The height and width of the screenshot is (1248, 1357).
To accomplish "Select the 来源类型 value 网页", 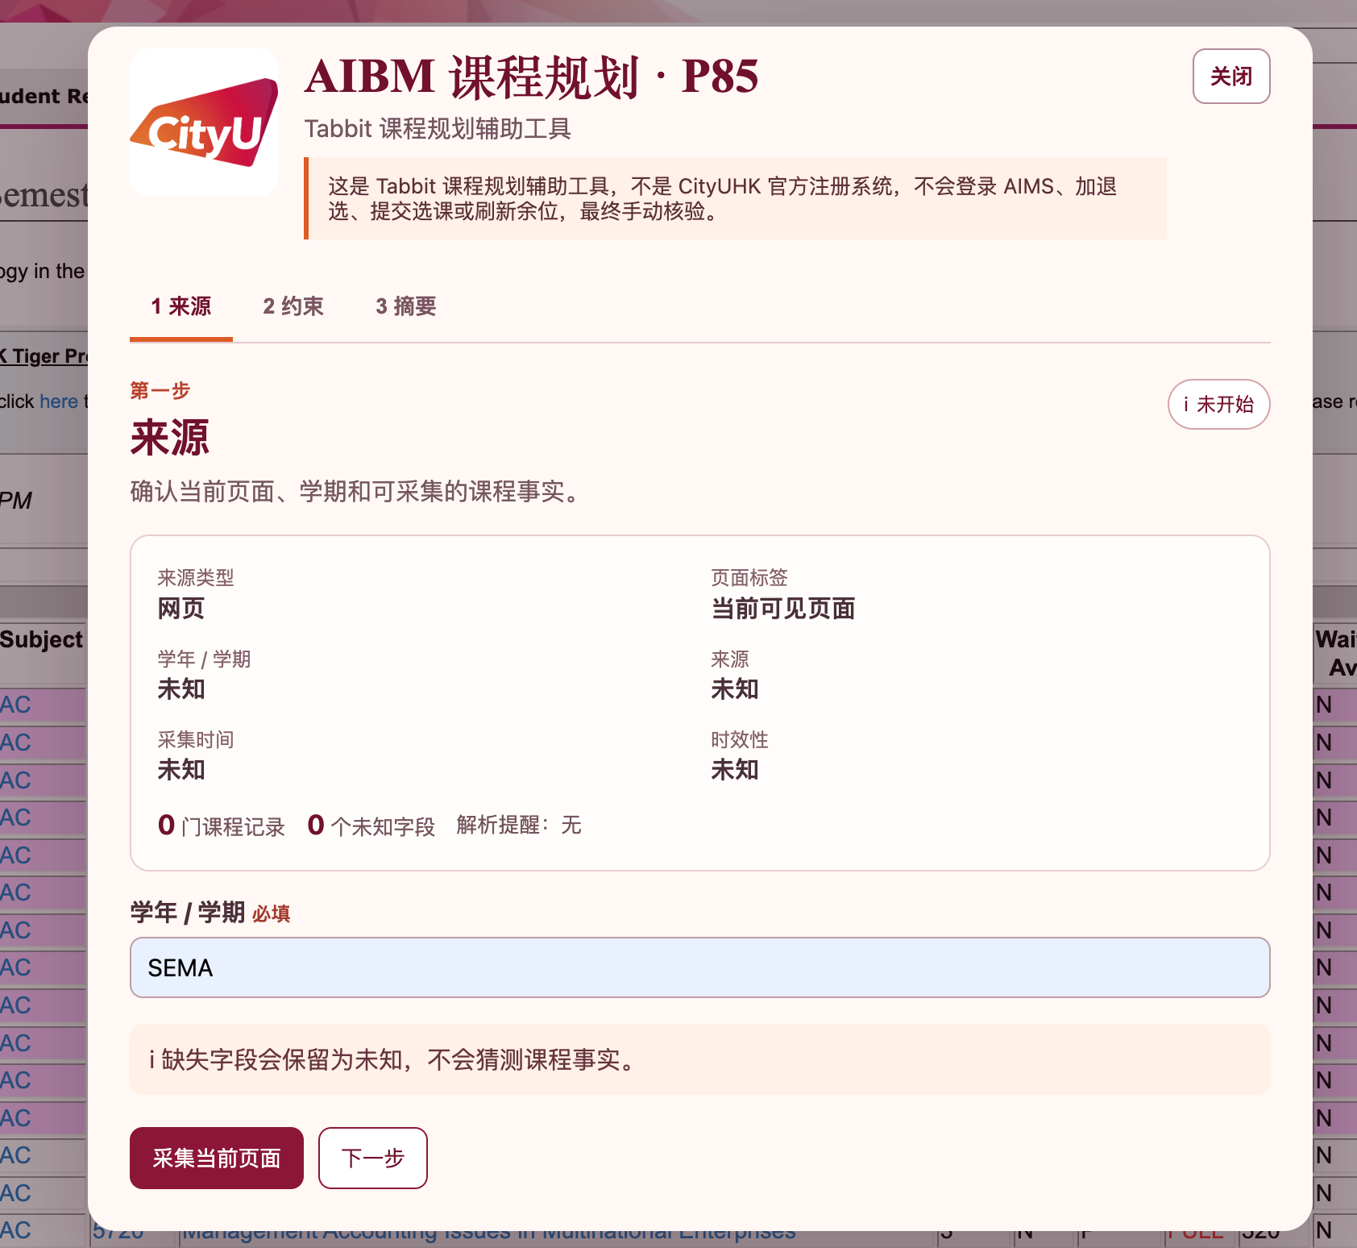I will [181, 609].
